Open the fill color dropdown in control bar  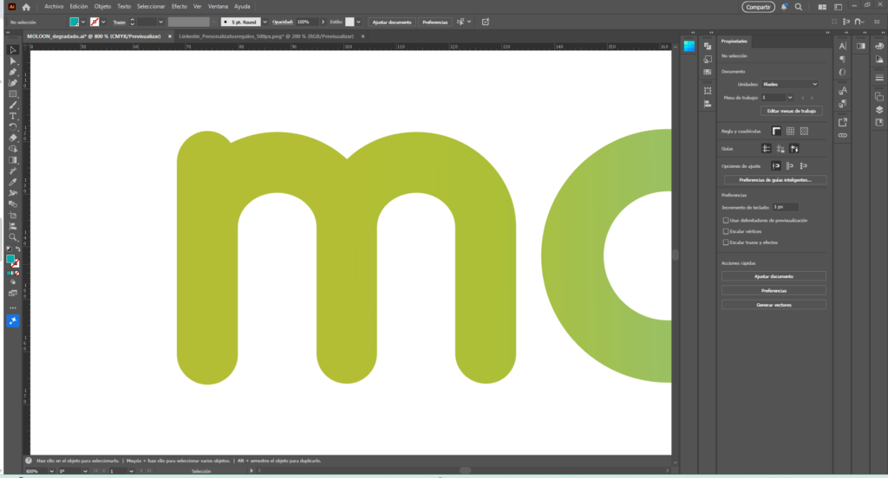83,22
